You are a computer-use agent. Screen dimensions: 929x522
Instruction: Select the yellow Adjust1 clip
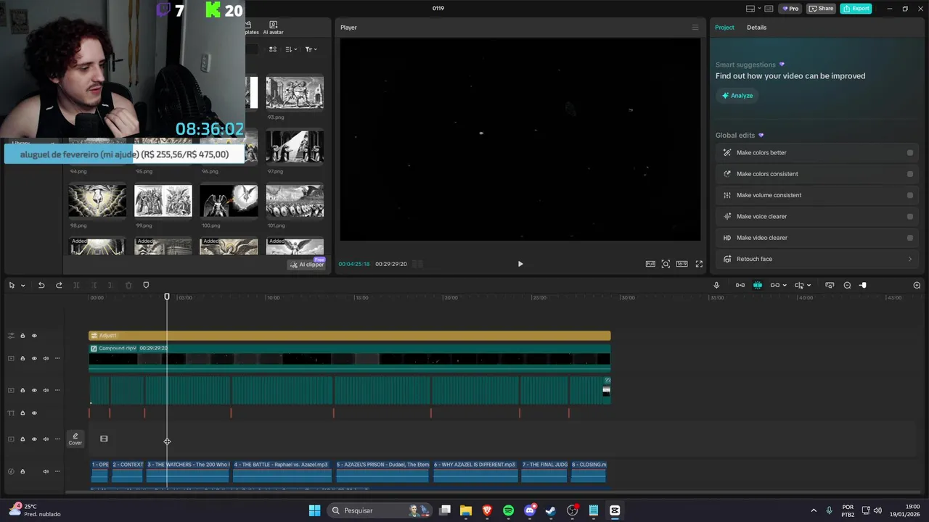point(349,336)
